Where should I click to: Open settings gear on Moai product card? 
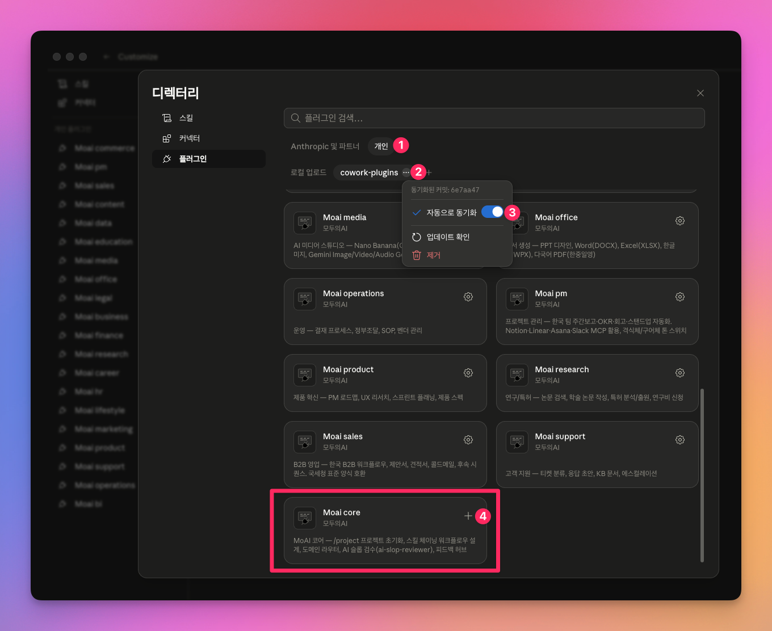tap(468, 373)
